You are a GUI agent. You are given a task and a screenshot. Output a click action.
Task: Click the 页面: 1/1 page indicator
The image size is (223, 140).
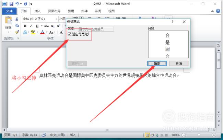click(11, 135)
